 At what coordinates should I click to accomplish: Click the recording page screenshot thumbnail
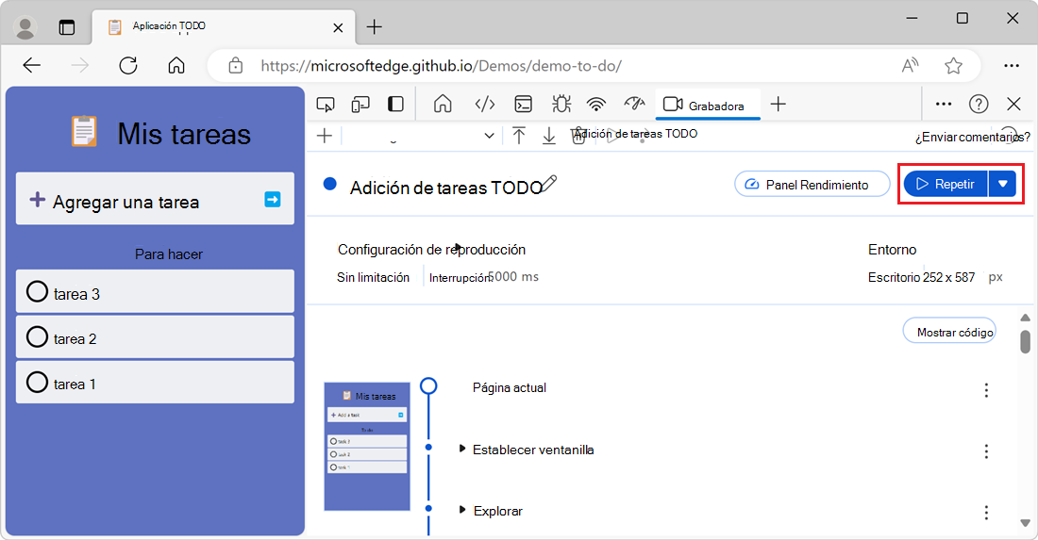tap(367, 446)
